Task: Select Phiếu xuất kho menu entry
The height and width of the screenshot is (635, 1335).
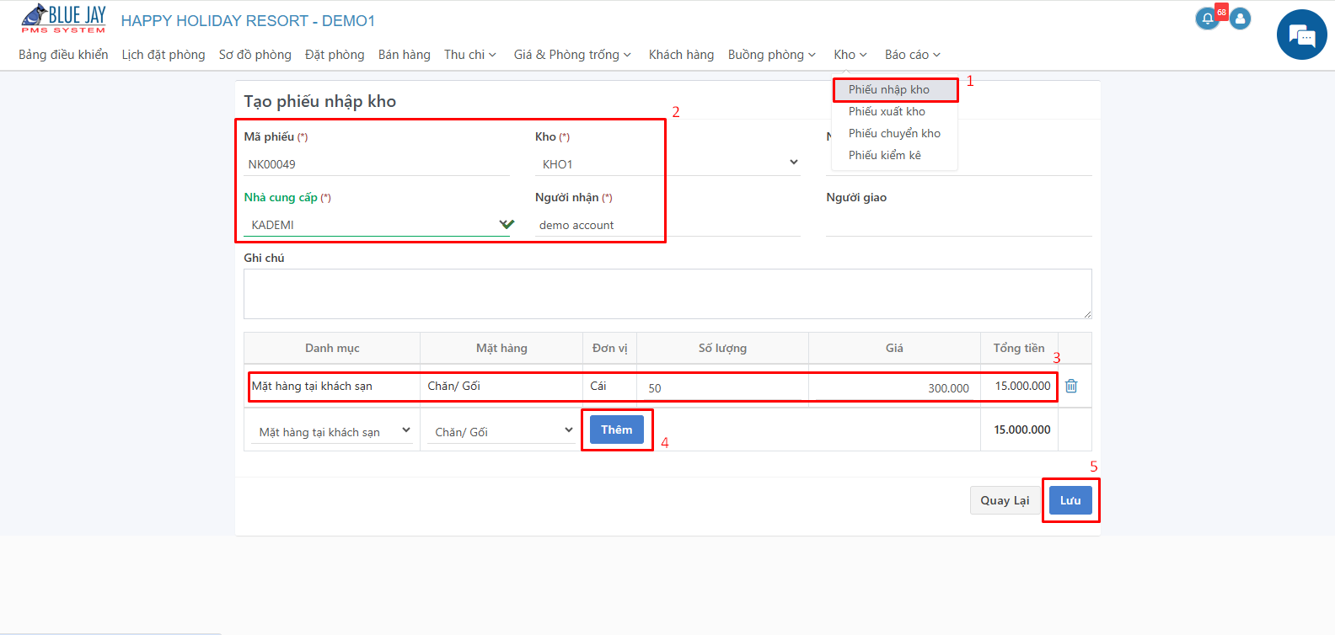Action: tap(895, 111)
